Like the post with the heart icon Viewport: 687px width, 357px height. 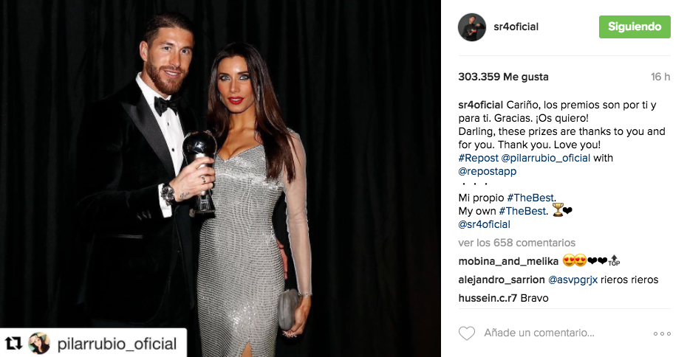coord(467,333)
